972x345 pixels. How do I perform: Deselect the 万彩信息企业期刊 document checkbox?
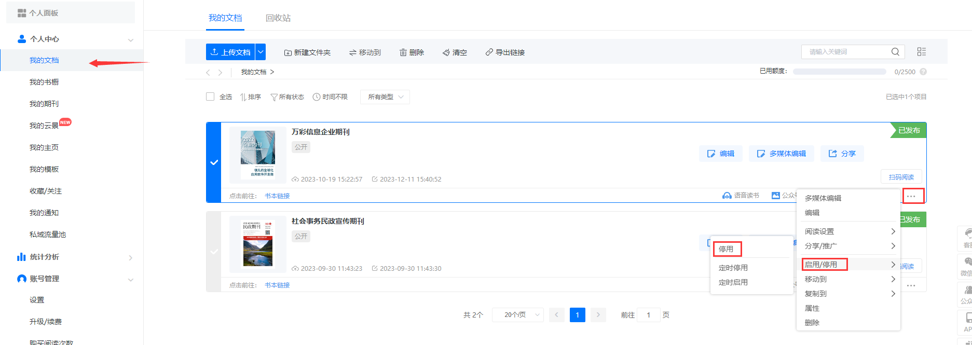click(214, 162)
